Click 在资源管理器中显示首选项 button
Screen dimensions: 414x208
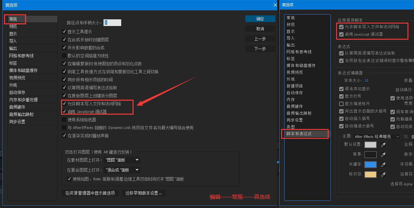pyautogui.click(x=90, y=193)
